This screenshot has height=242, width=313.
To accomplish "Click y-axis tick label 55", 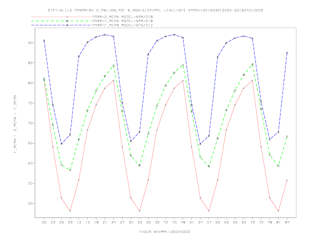I will pyautogui.click(x=30, y=183).
